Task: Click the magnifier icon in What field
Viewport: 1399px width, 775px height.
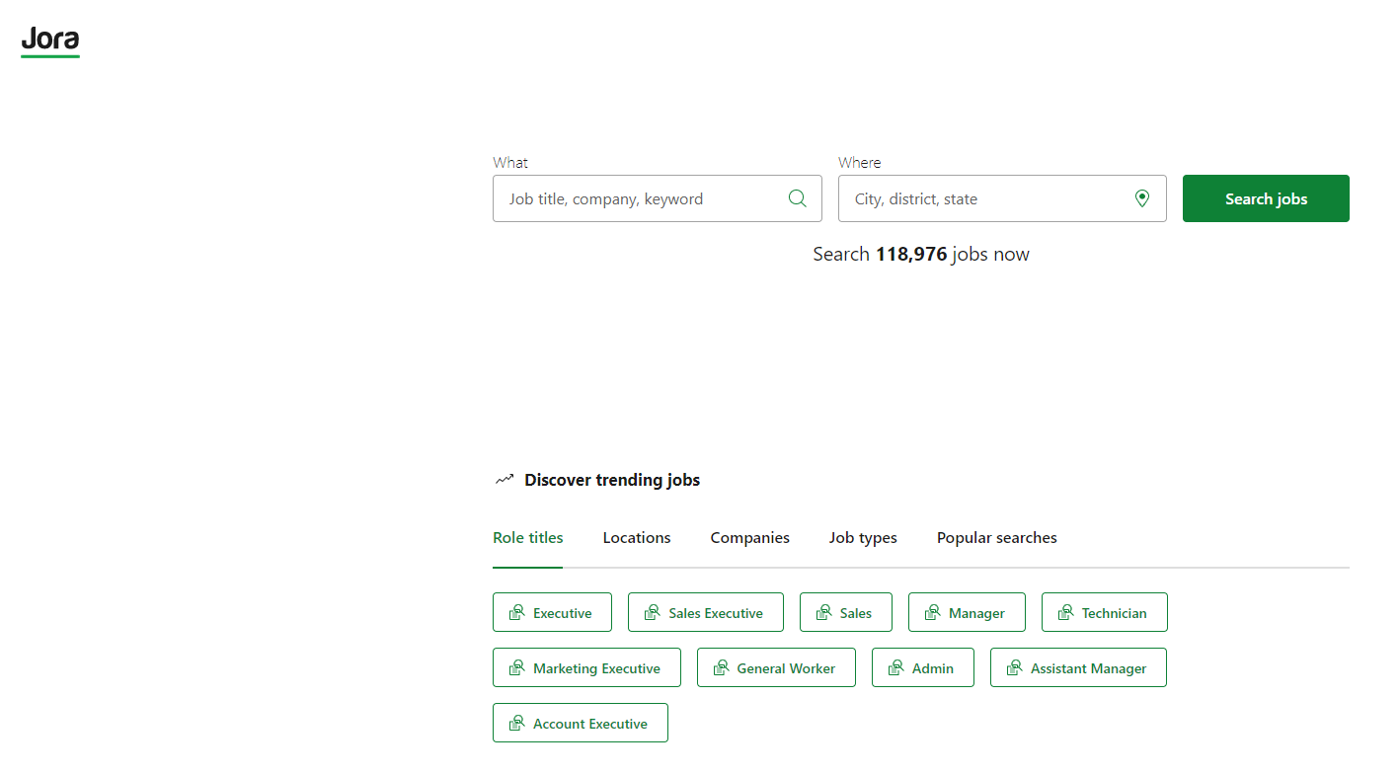Action: (x=797, y=198)
